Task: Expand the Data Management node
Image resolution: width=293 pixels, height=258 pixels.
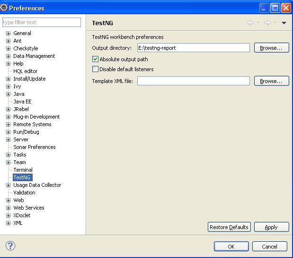Action: point(8,56)
